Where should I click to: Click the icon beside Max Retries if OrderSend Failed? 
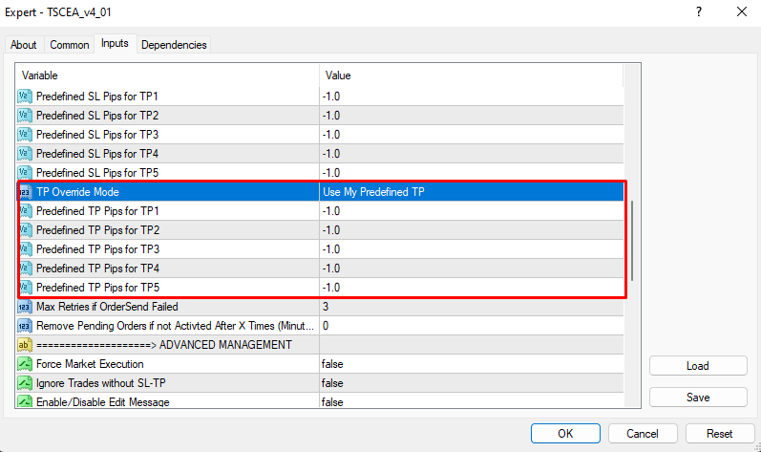pyautogui.click(x=25, y=307)
